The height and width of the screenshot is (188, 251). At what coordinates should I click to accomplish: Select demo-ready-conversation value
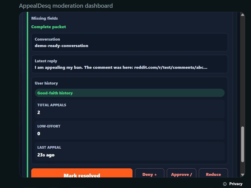pyautogui.click(x=62, y=46)
